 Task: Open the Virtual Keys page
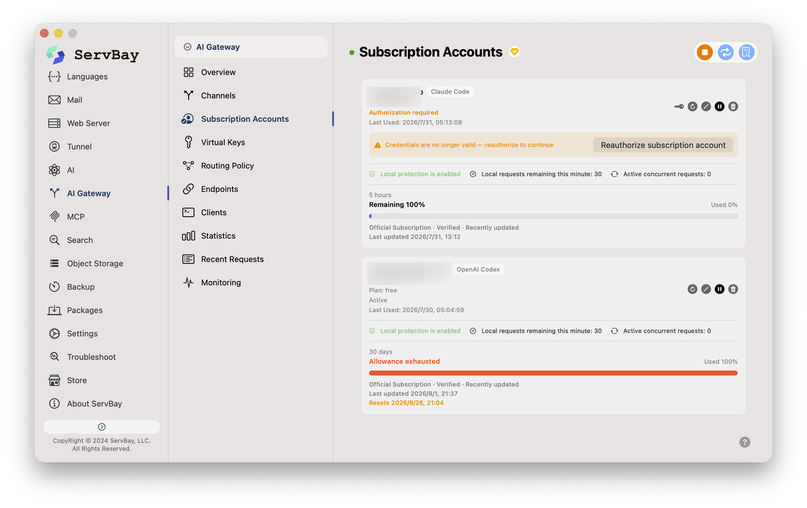223,143
